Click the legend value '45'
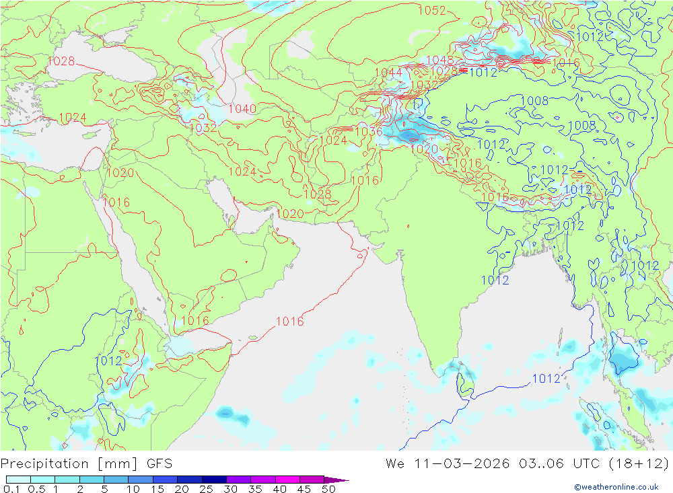673x493 pixels. click(x=304, y=489)
